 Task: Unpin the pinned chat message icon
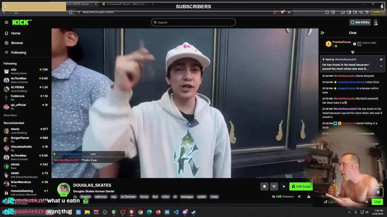(381, 60)
